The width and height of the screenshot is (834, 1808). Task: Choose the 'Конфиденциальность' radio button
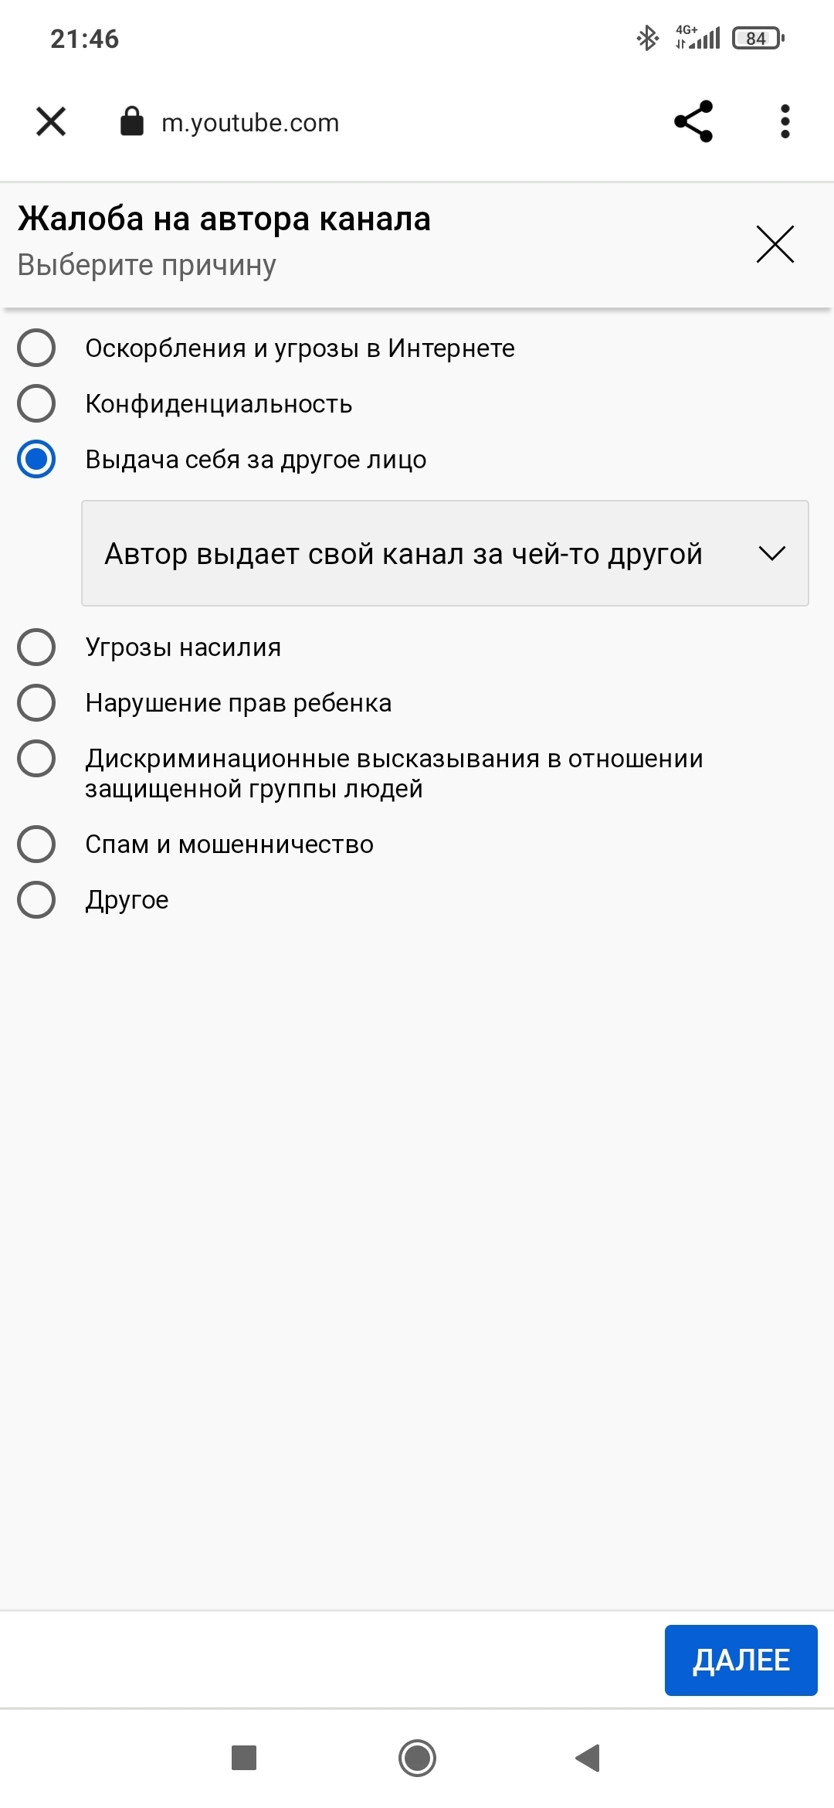(x=36, y=403)
